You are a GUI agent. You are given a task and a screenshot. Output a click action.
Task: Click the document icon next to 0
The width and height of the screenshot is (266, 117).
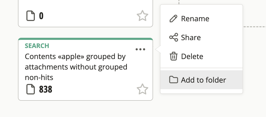pos(31,16)
